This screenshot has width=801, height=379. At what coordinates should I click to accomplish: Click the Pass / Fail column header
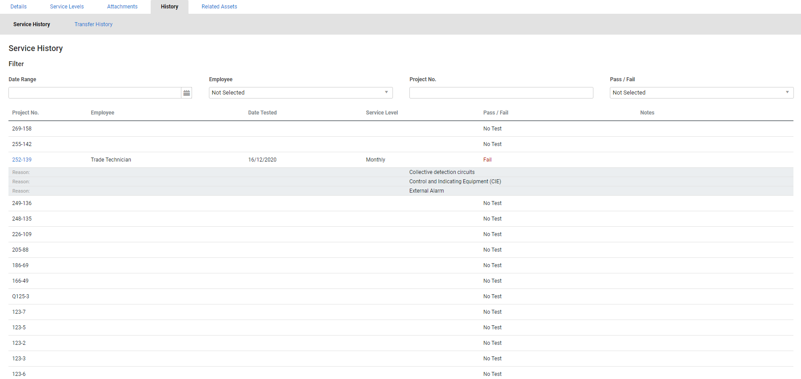496,113
